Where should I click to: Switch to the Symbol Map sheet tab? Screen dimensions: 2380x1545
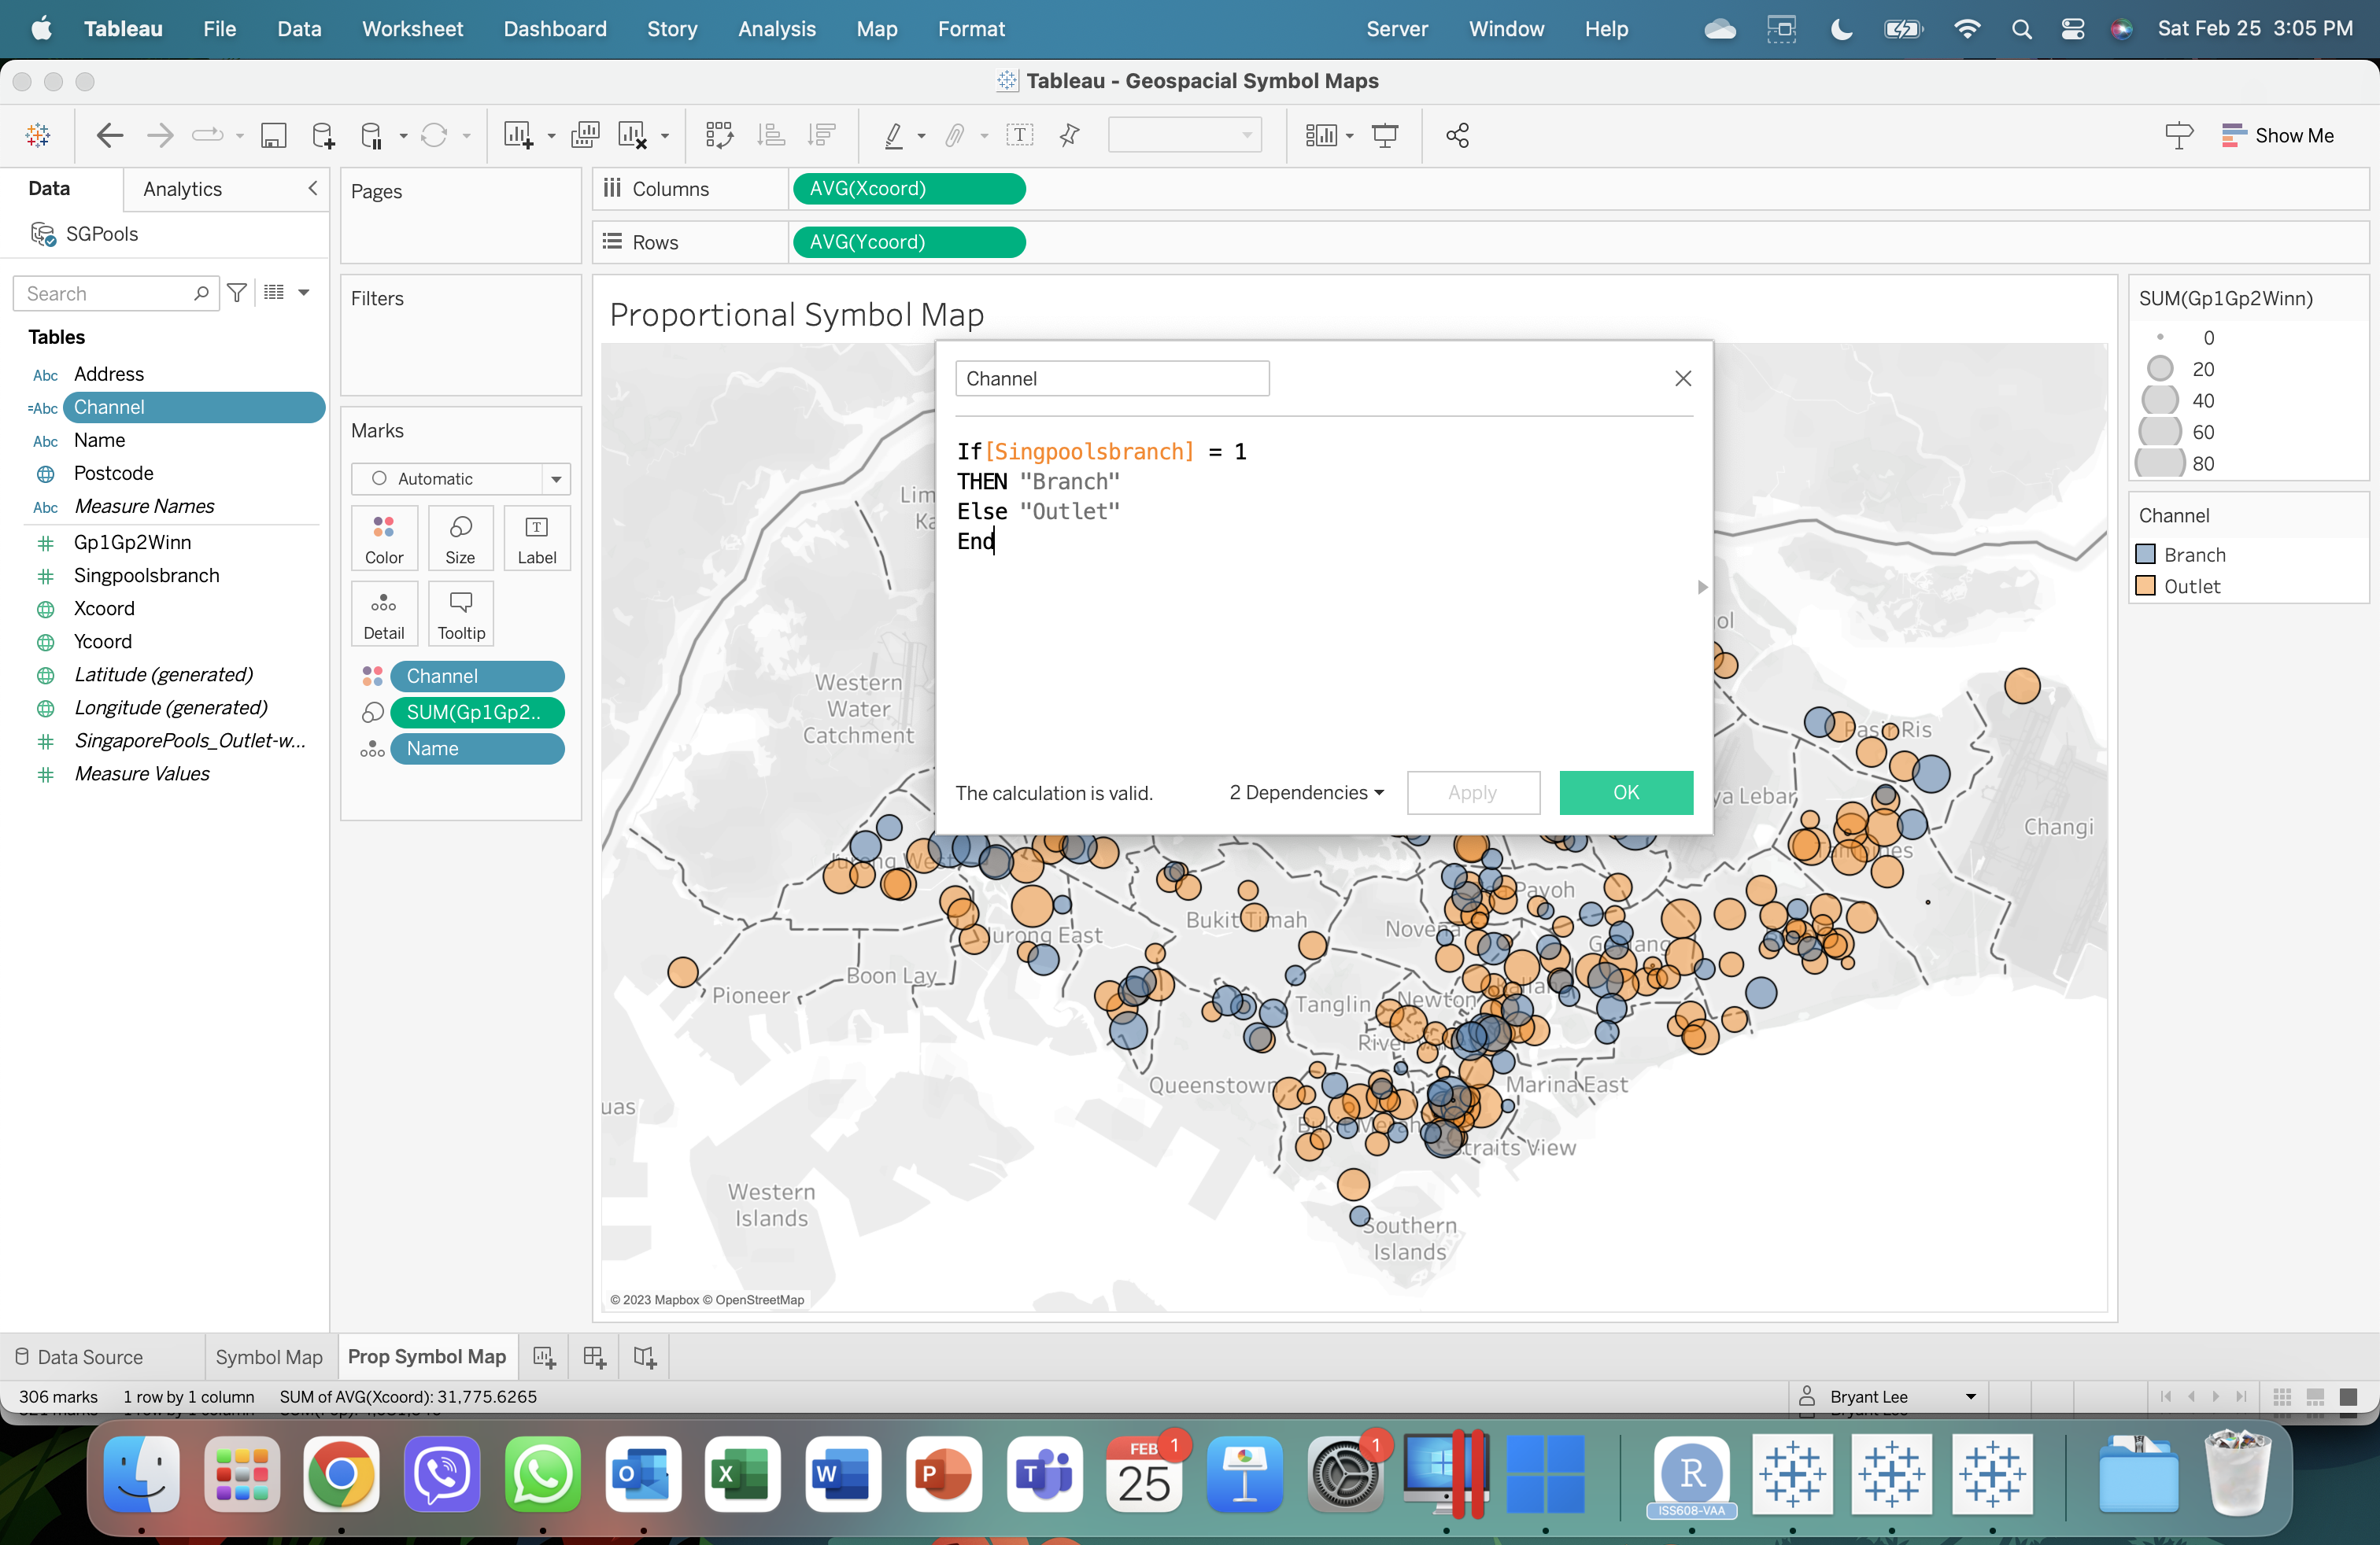tap(269, 1356)
